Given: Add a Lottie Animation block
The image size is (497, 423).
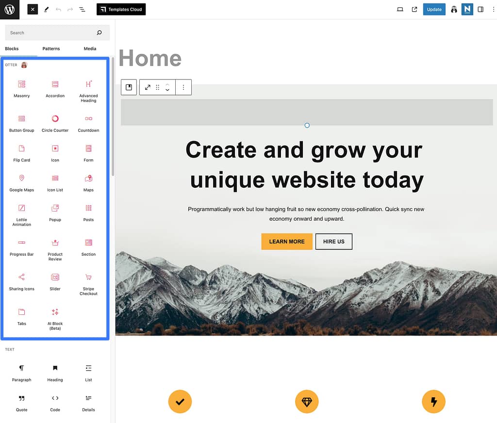Looking at the screenshot, I should coord(21,215).
